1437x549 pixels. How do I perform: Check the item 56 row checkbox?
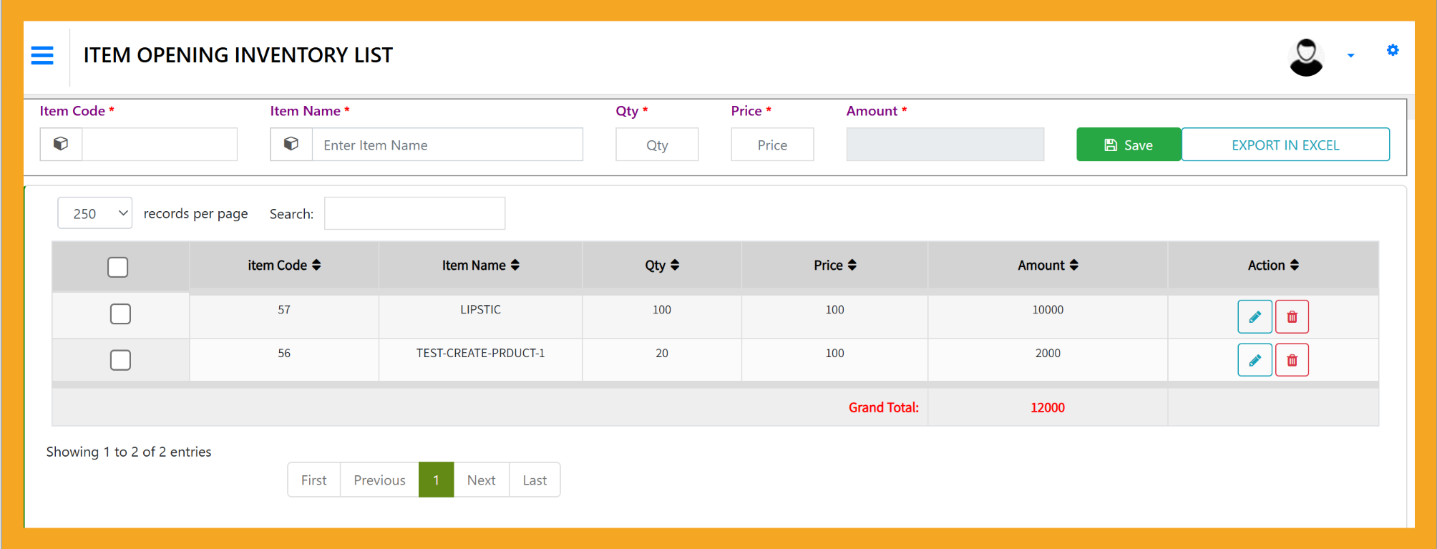pos(120,360)
